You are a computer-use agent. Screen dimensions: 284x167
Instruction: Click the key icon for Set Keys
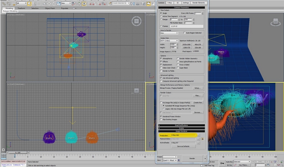click(x=222, y=163)
